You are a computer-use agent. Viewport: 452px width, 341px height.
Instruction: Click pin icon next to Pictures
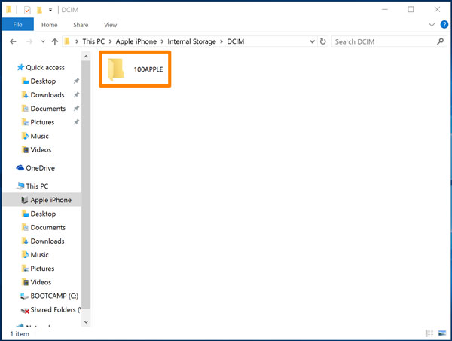coord(76,122)
